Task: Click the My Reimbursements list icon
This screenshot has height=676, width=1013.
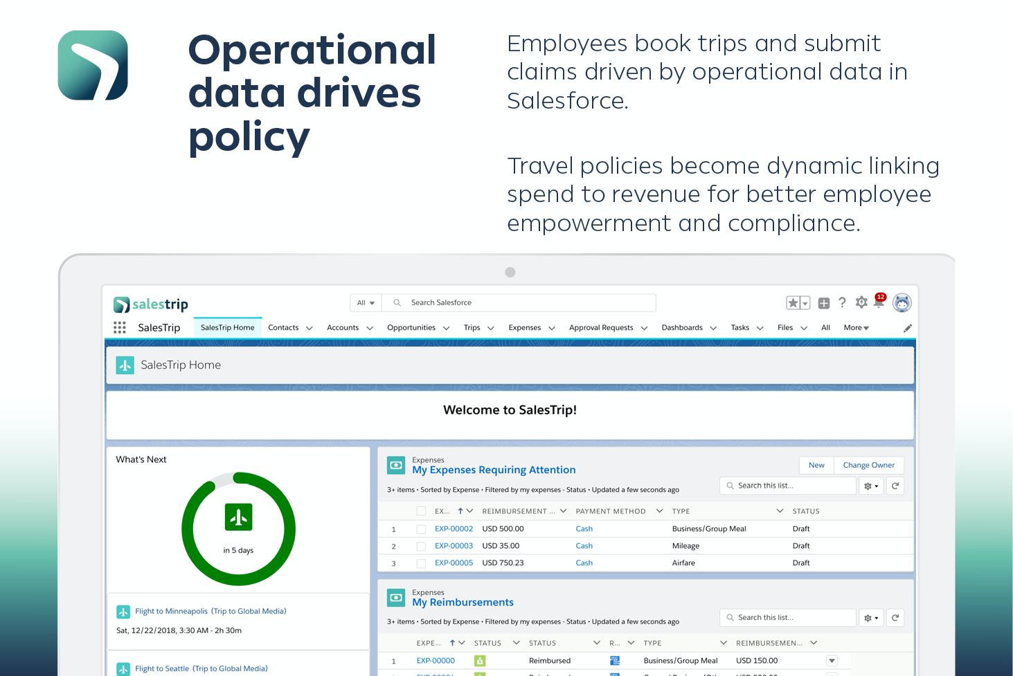Action: point(396,597)
